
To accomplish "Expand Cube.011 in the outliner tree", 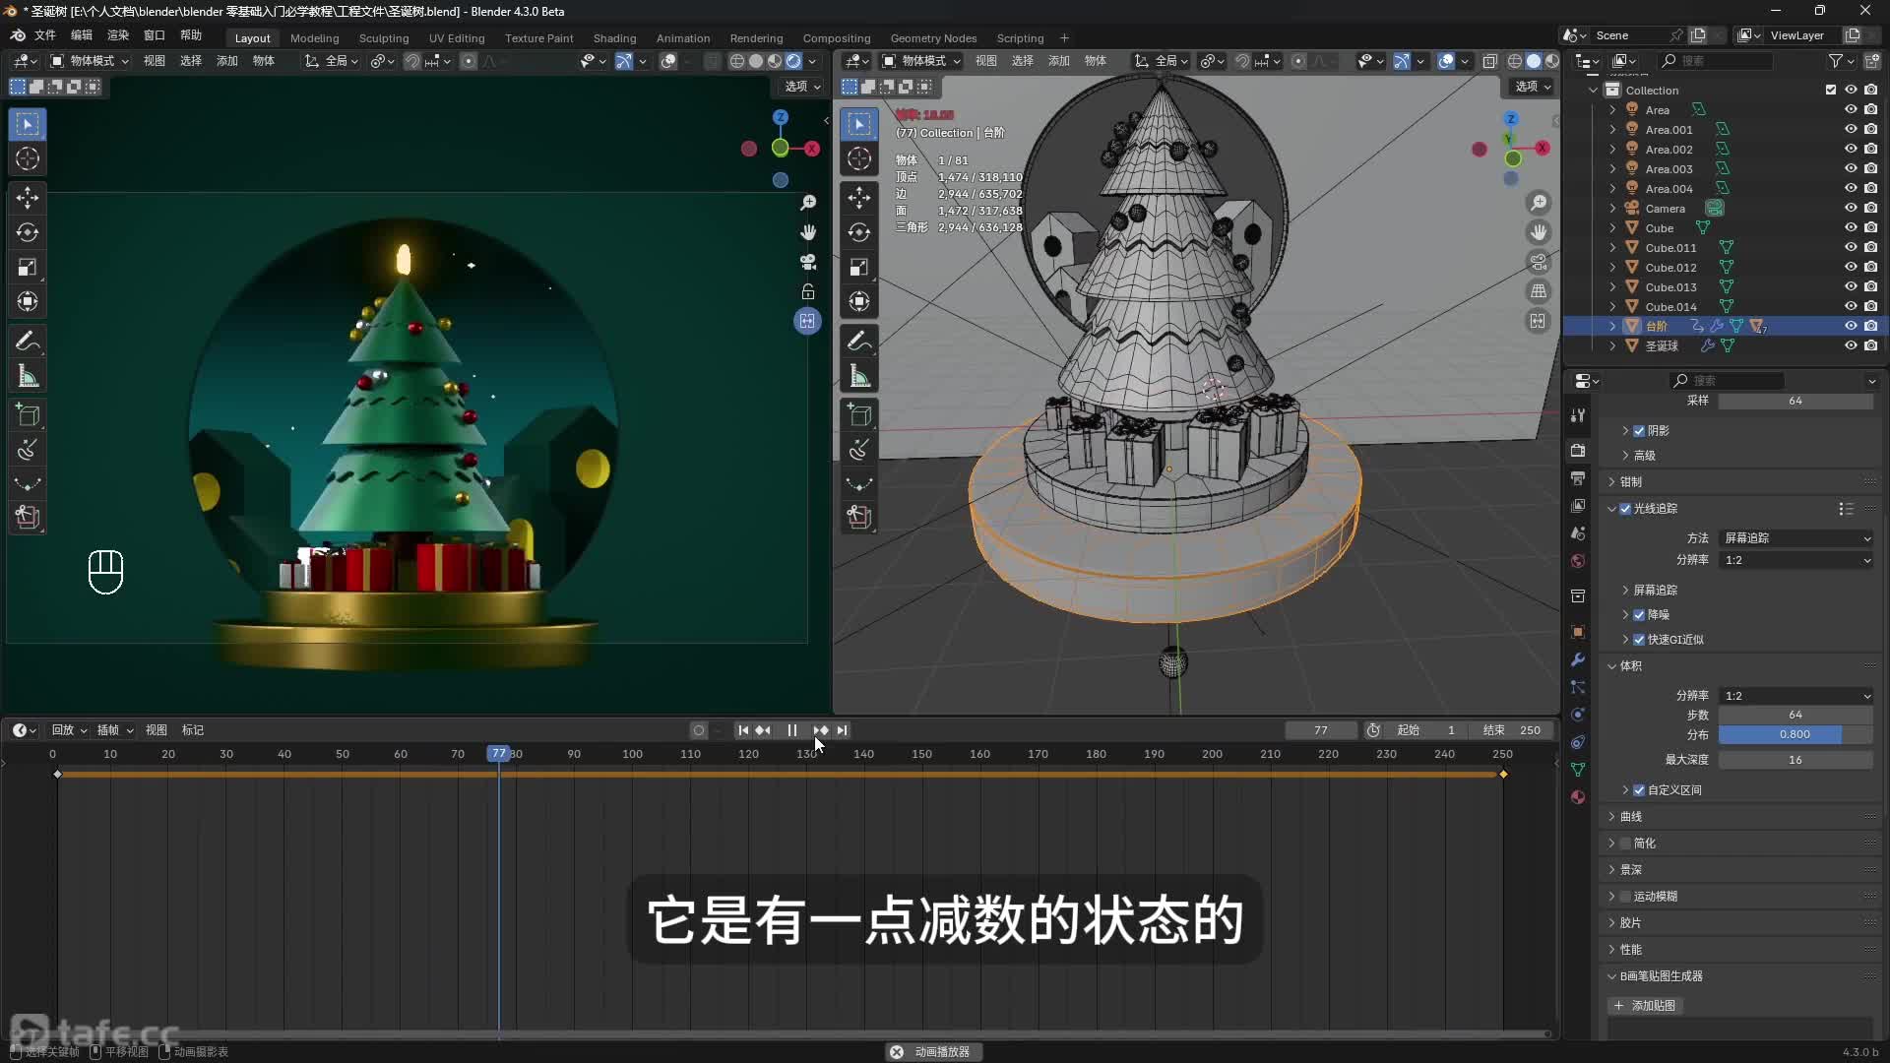I will (x=1612, y=248).
